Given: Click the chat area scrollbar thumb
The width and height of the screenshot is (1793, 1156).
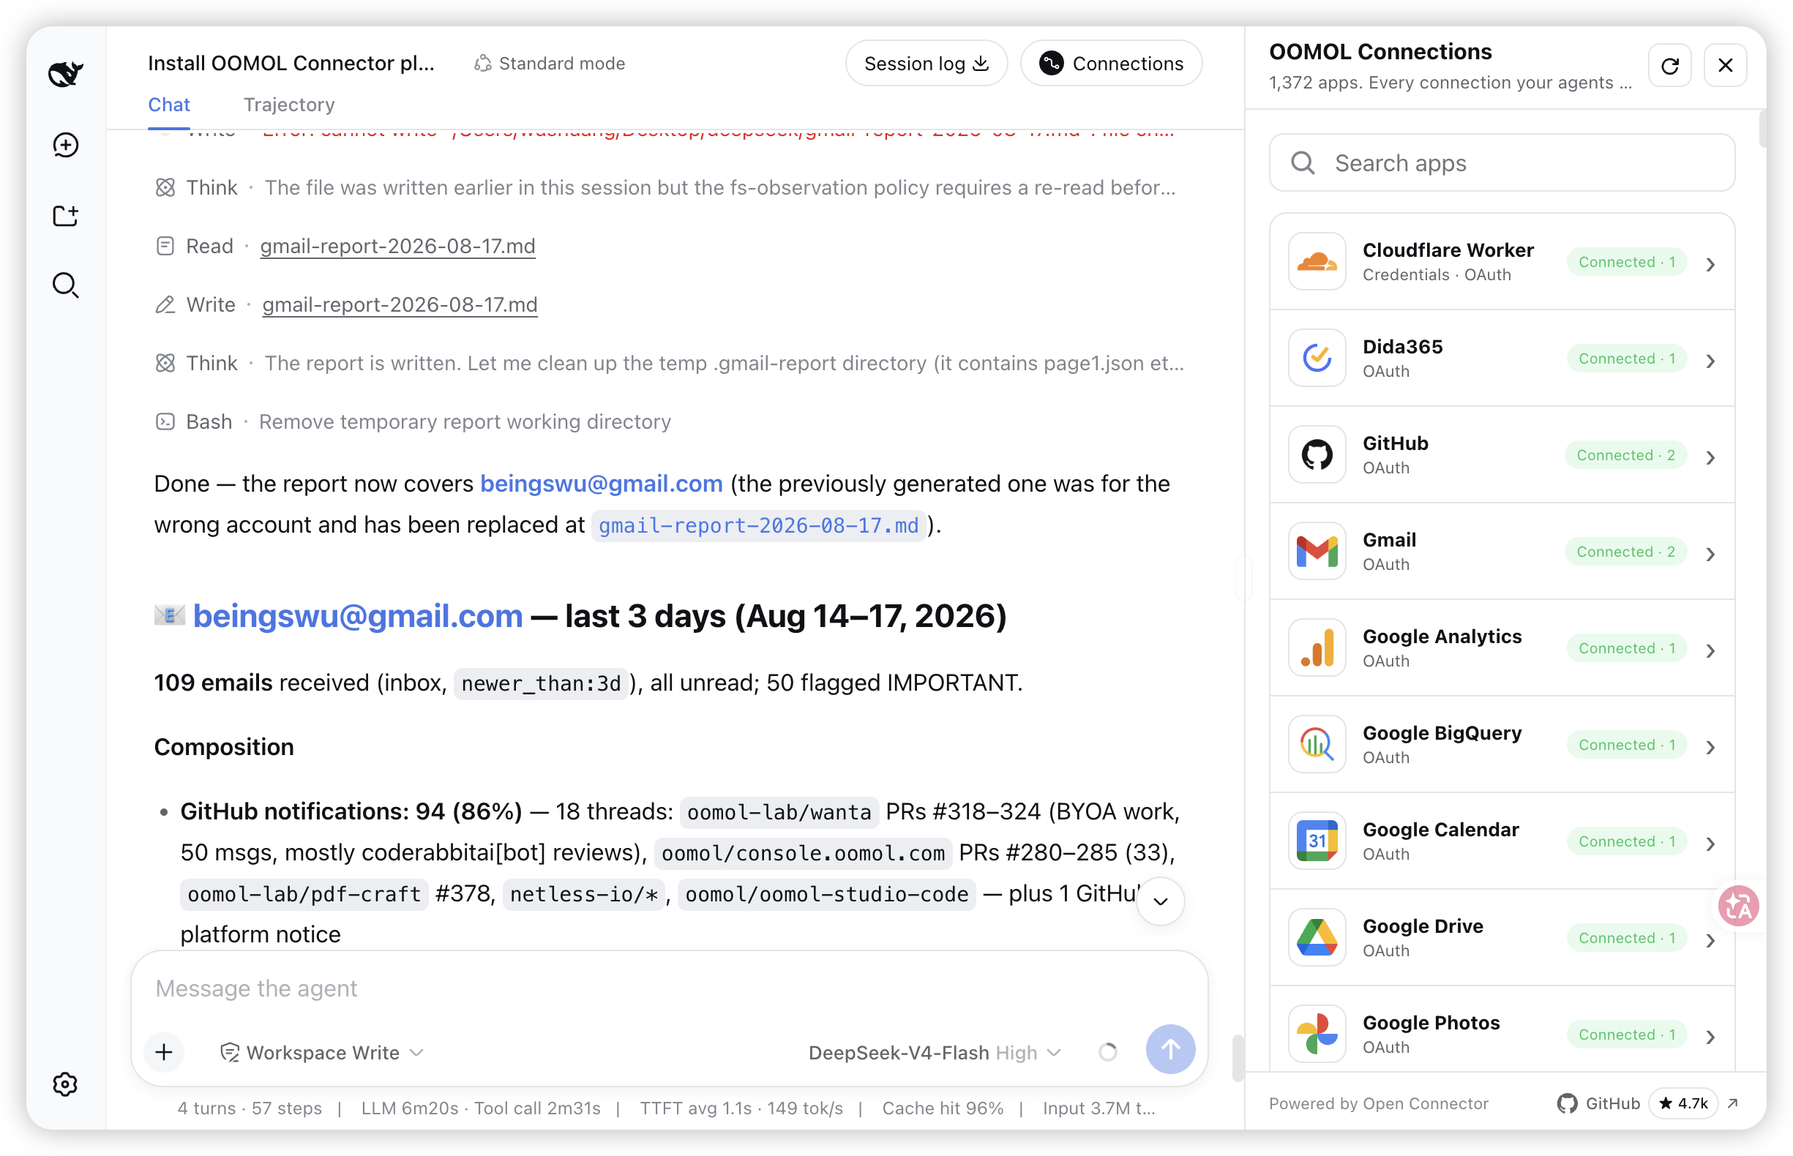Looking at the screenshot, I should tap(1238, 1058).
